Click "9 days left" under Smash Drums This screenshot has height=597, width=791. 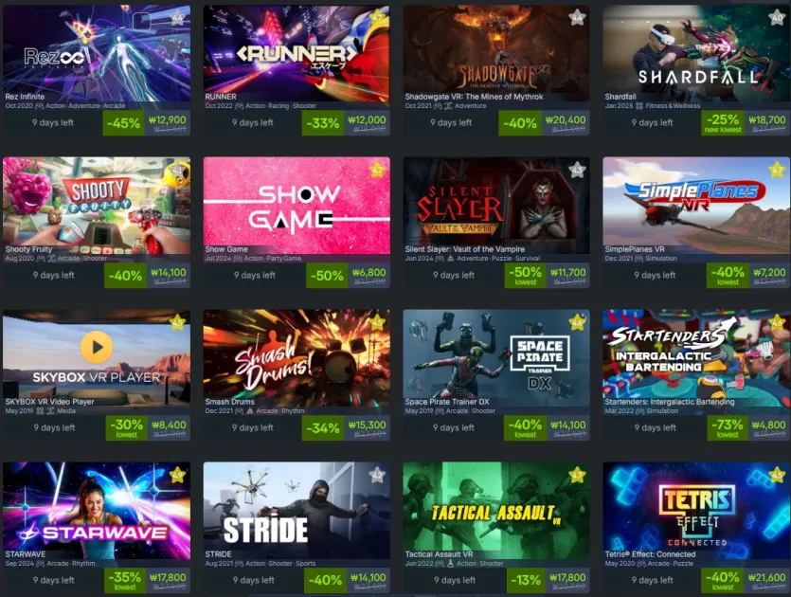(x=252, y=427)
